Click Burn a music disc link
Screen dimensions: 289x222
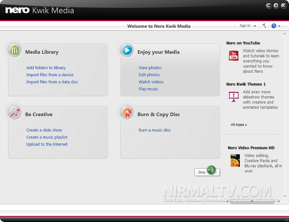[155, 130]
